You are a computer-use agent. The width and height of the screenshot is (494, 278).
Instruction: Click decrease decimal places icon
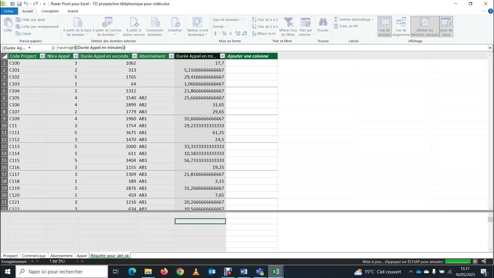point(245,34)
